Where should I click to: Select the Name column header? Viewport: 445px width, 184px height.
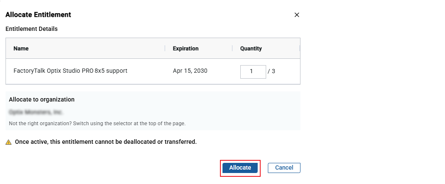coord(21,49)
